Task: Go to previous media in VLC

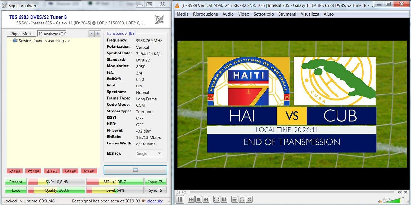Action: pyautogui.click(x=191, y=199)
